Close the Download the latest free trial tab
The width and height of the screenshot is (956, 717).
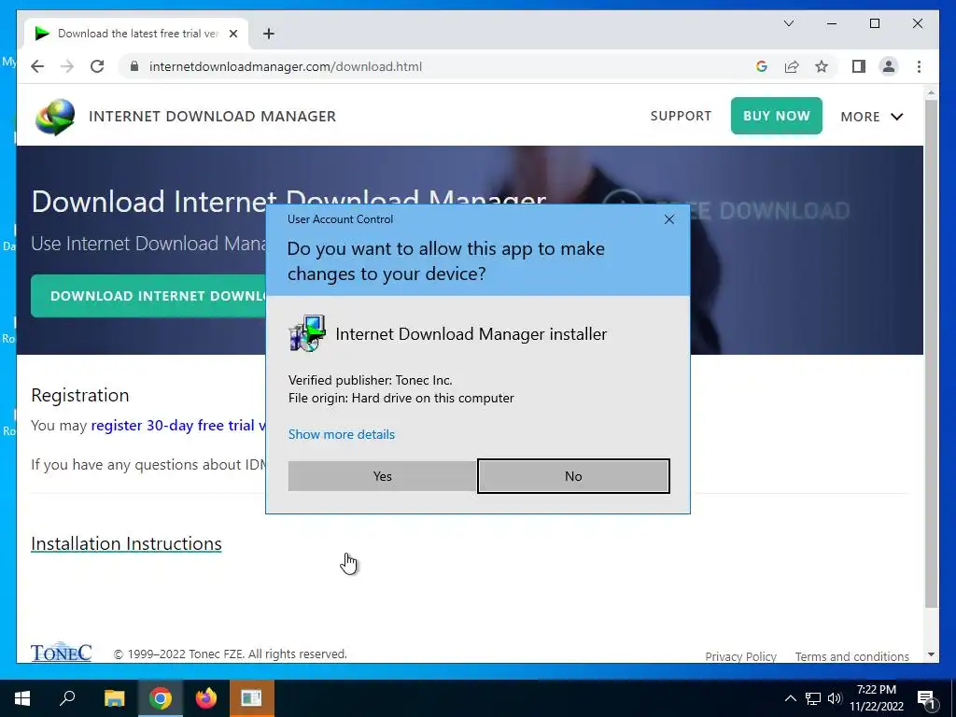point(232,34)
